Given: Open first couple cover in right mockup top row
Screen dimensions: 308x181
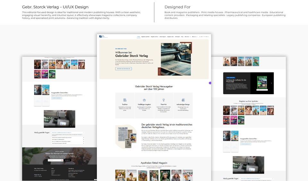Looking at the screenshot, I should pyautogui.click(x=227, y=61).
